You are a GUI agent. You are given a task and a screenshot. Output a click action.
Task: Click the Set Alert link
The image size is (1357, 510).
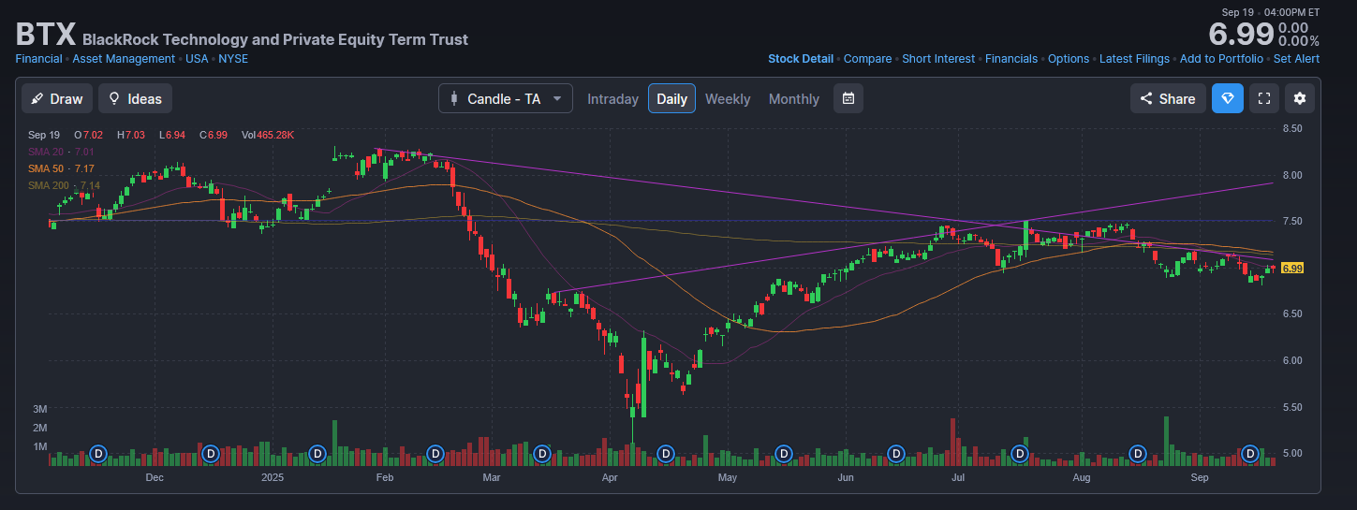click(x=1296, y=59)
